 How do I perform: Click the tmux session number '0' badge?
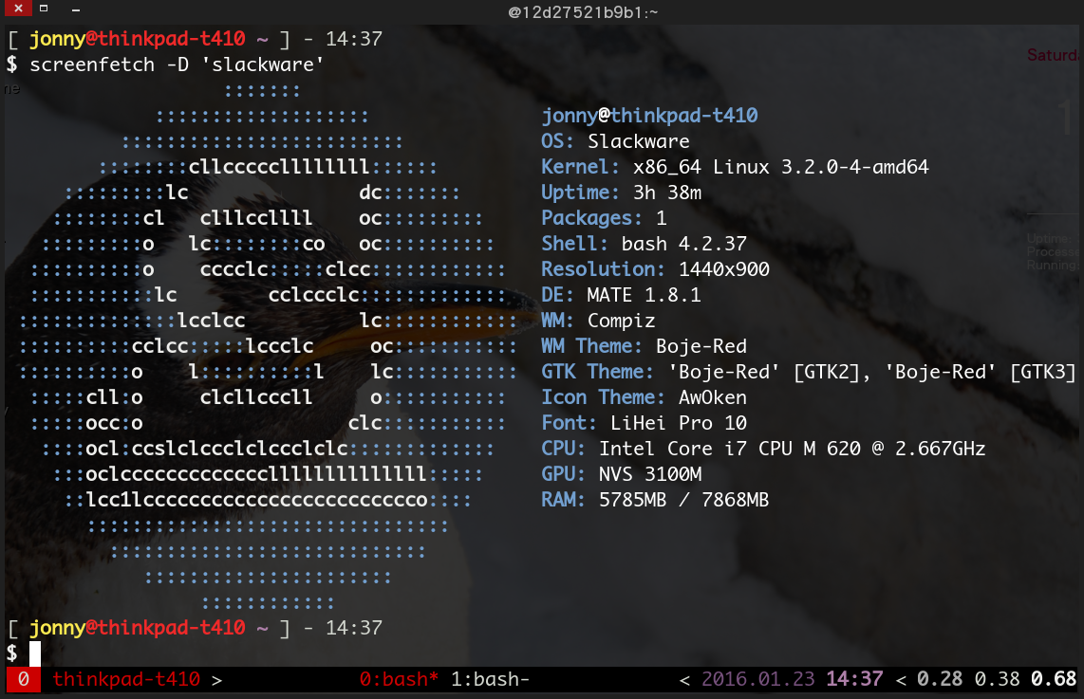pyautogui.click(x=23, y=679)
